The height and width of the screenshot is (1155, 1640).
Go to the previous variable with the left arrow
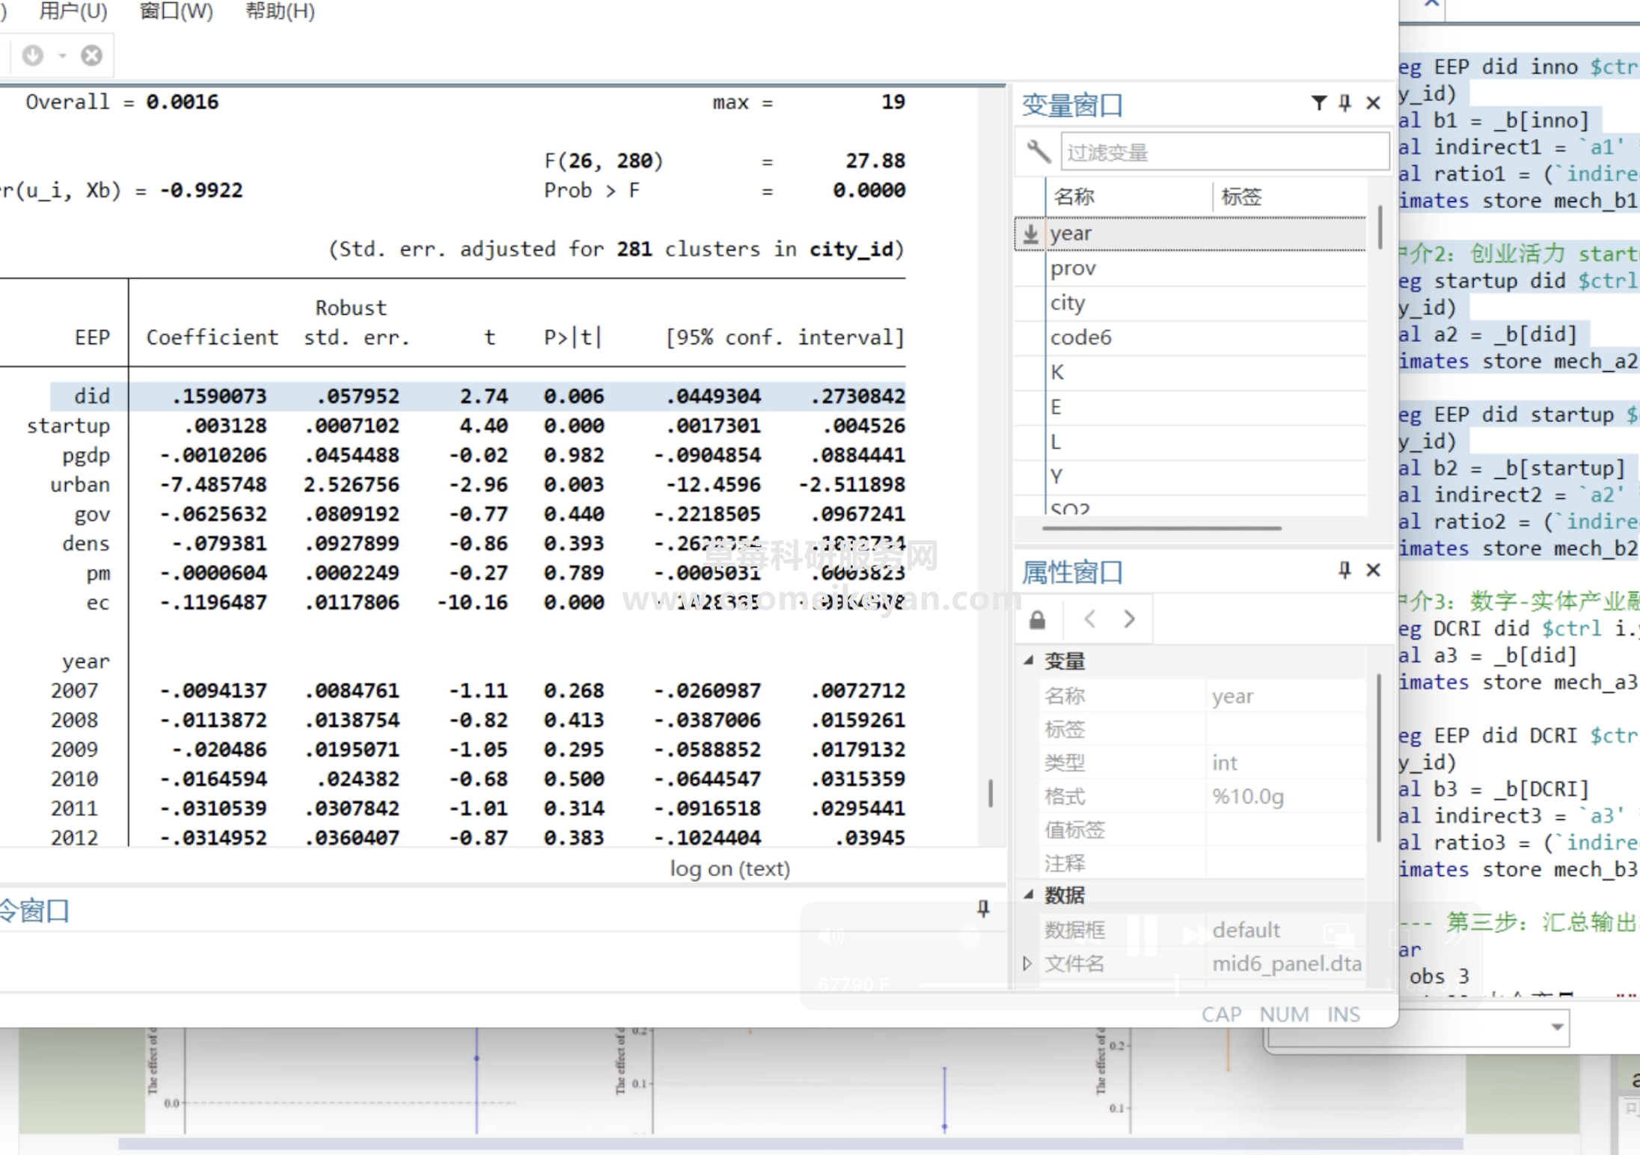(x=1090, y=619)
